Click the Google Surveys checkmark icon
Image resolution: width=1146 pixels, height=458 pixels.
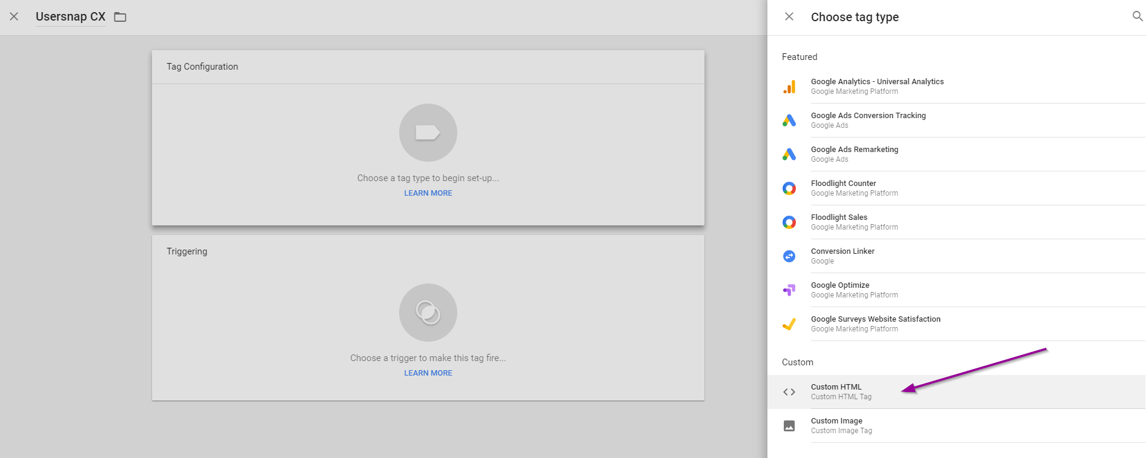click(789, 324)
